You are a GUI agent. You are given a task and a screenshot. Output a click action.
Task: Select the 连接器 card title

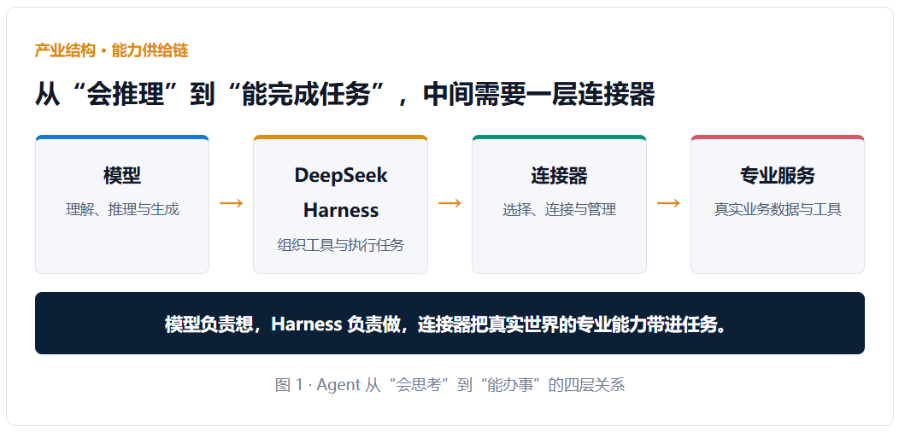[559, 175]
